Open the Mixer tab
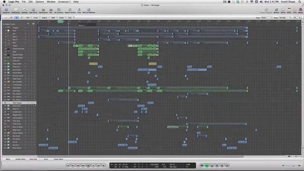The height and width of the screenshot is (171, 304). click(x=8, y=159)
